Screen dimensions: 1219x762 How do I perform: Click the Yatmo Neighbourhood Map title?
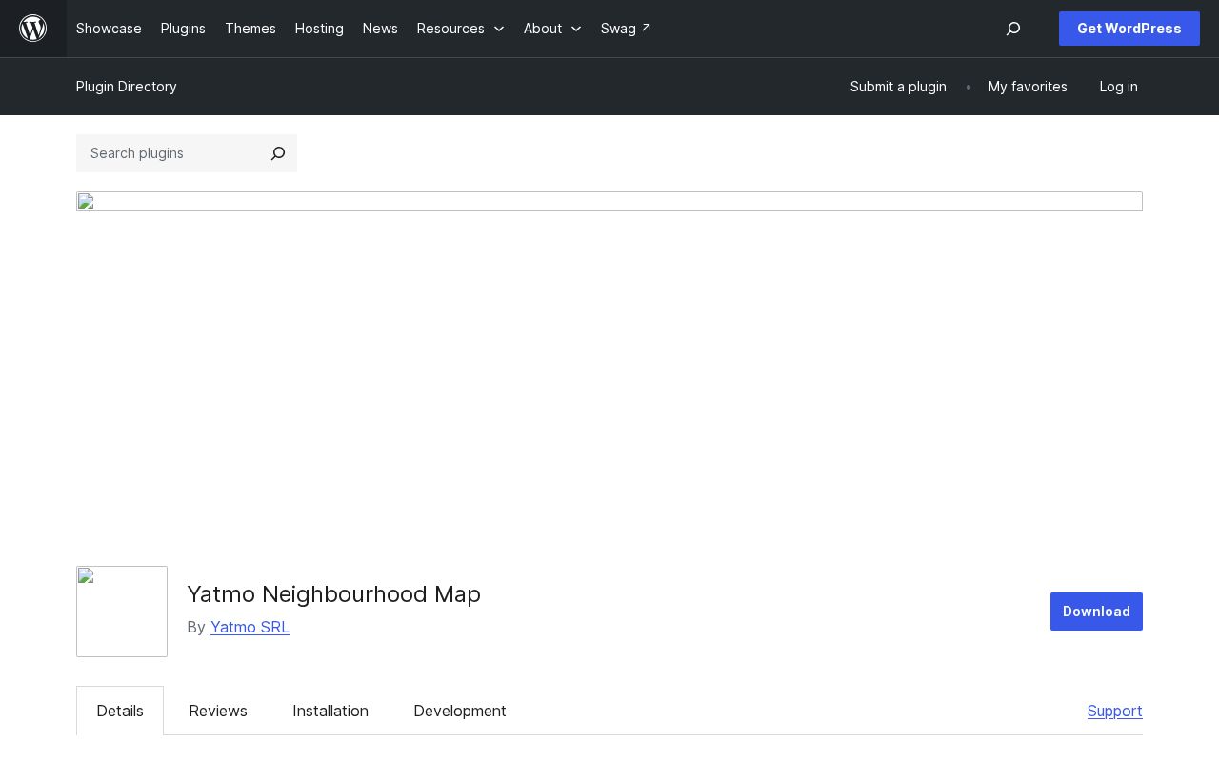pos(334,594)
